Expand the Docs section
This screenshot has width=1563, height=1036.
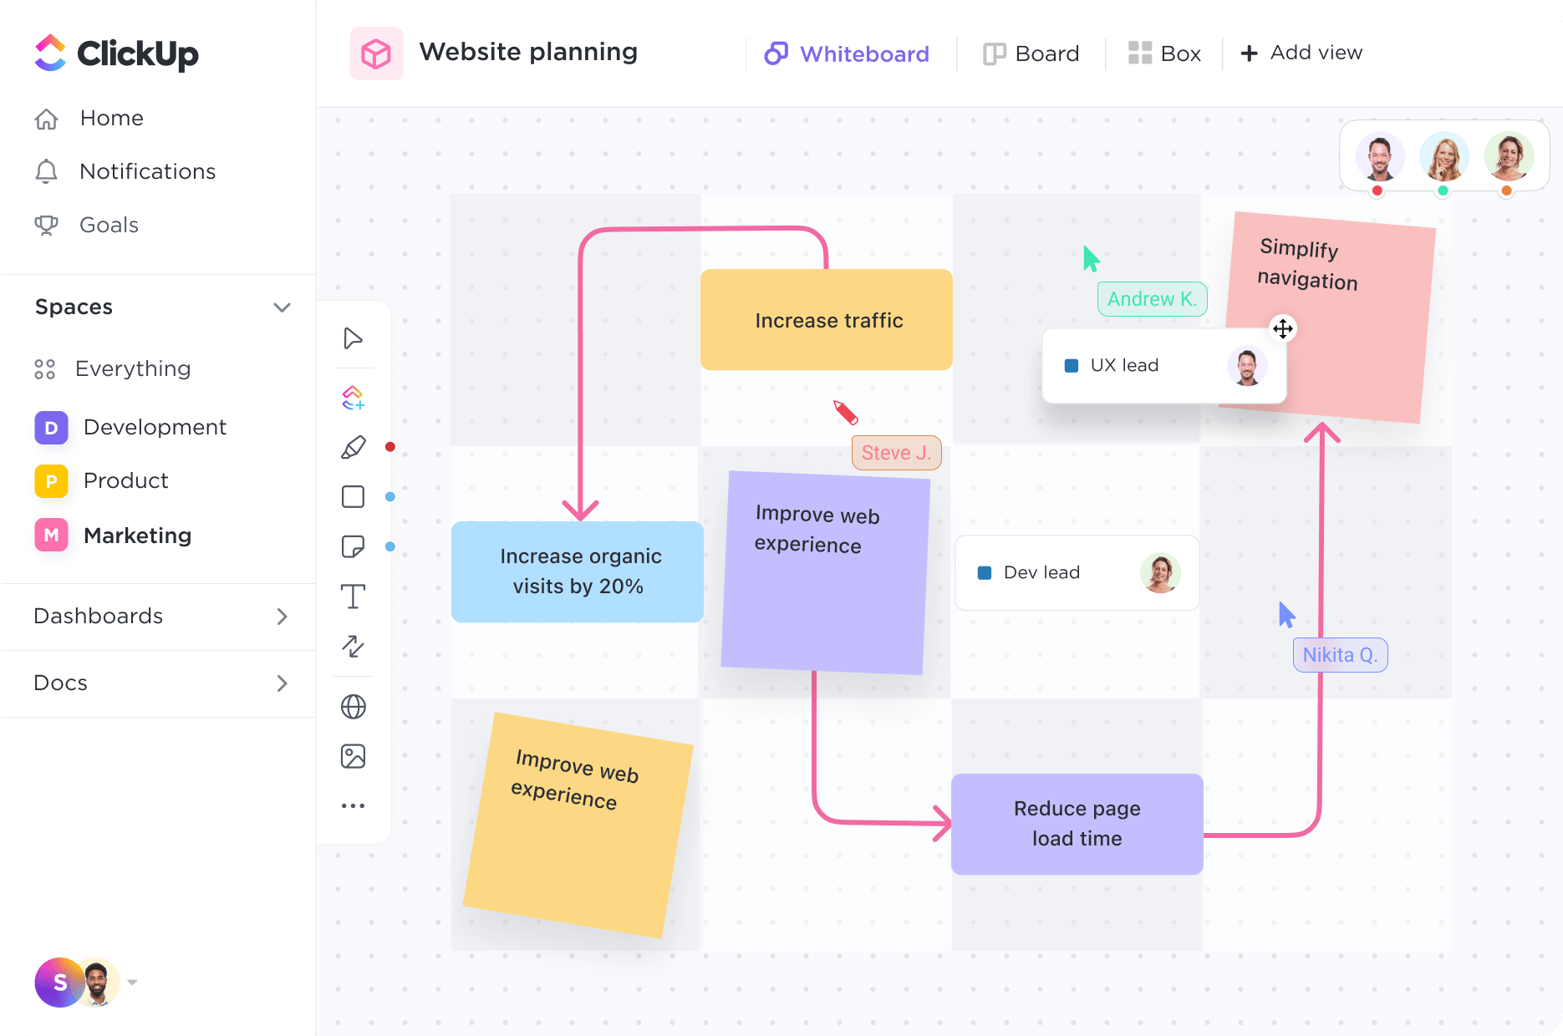283,683
